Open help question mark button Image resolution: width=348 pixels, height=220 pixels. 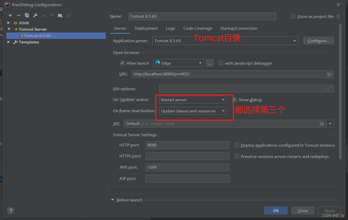(10, 211)
